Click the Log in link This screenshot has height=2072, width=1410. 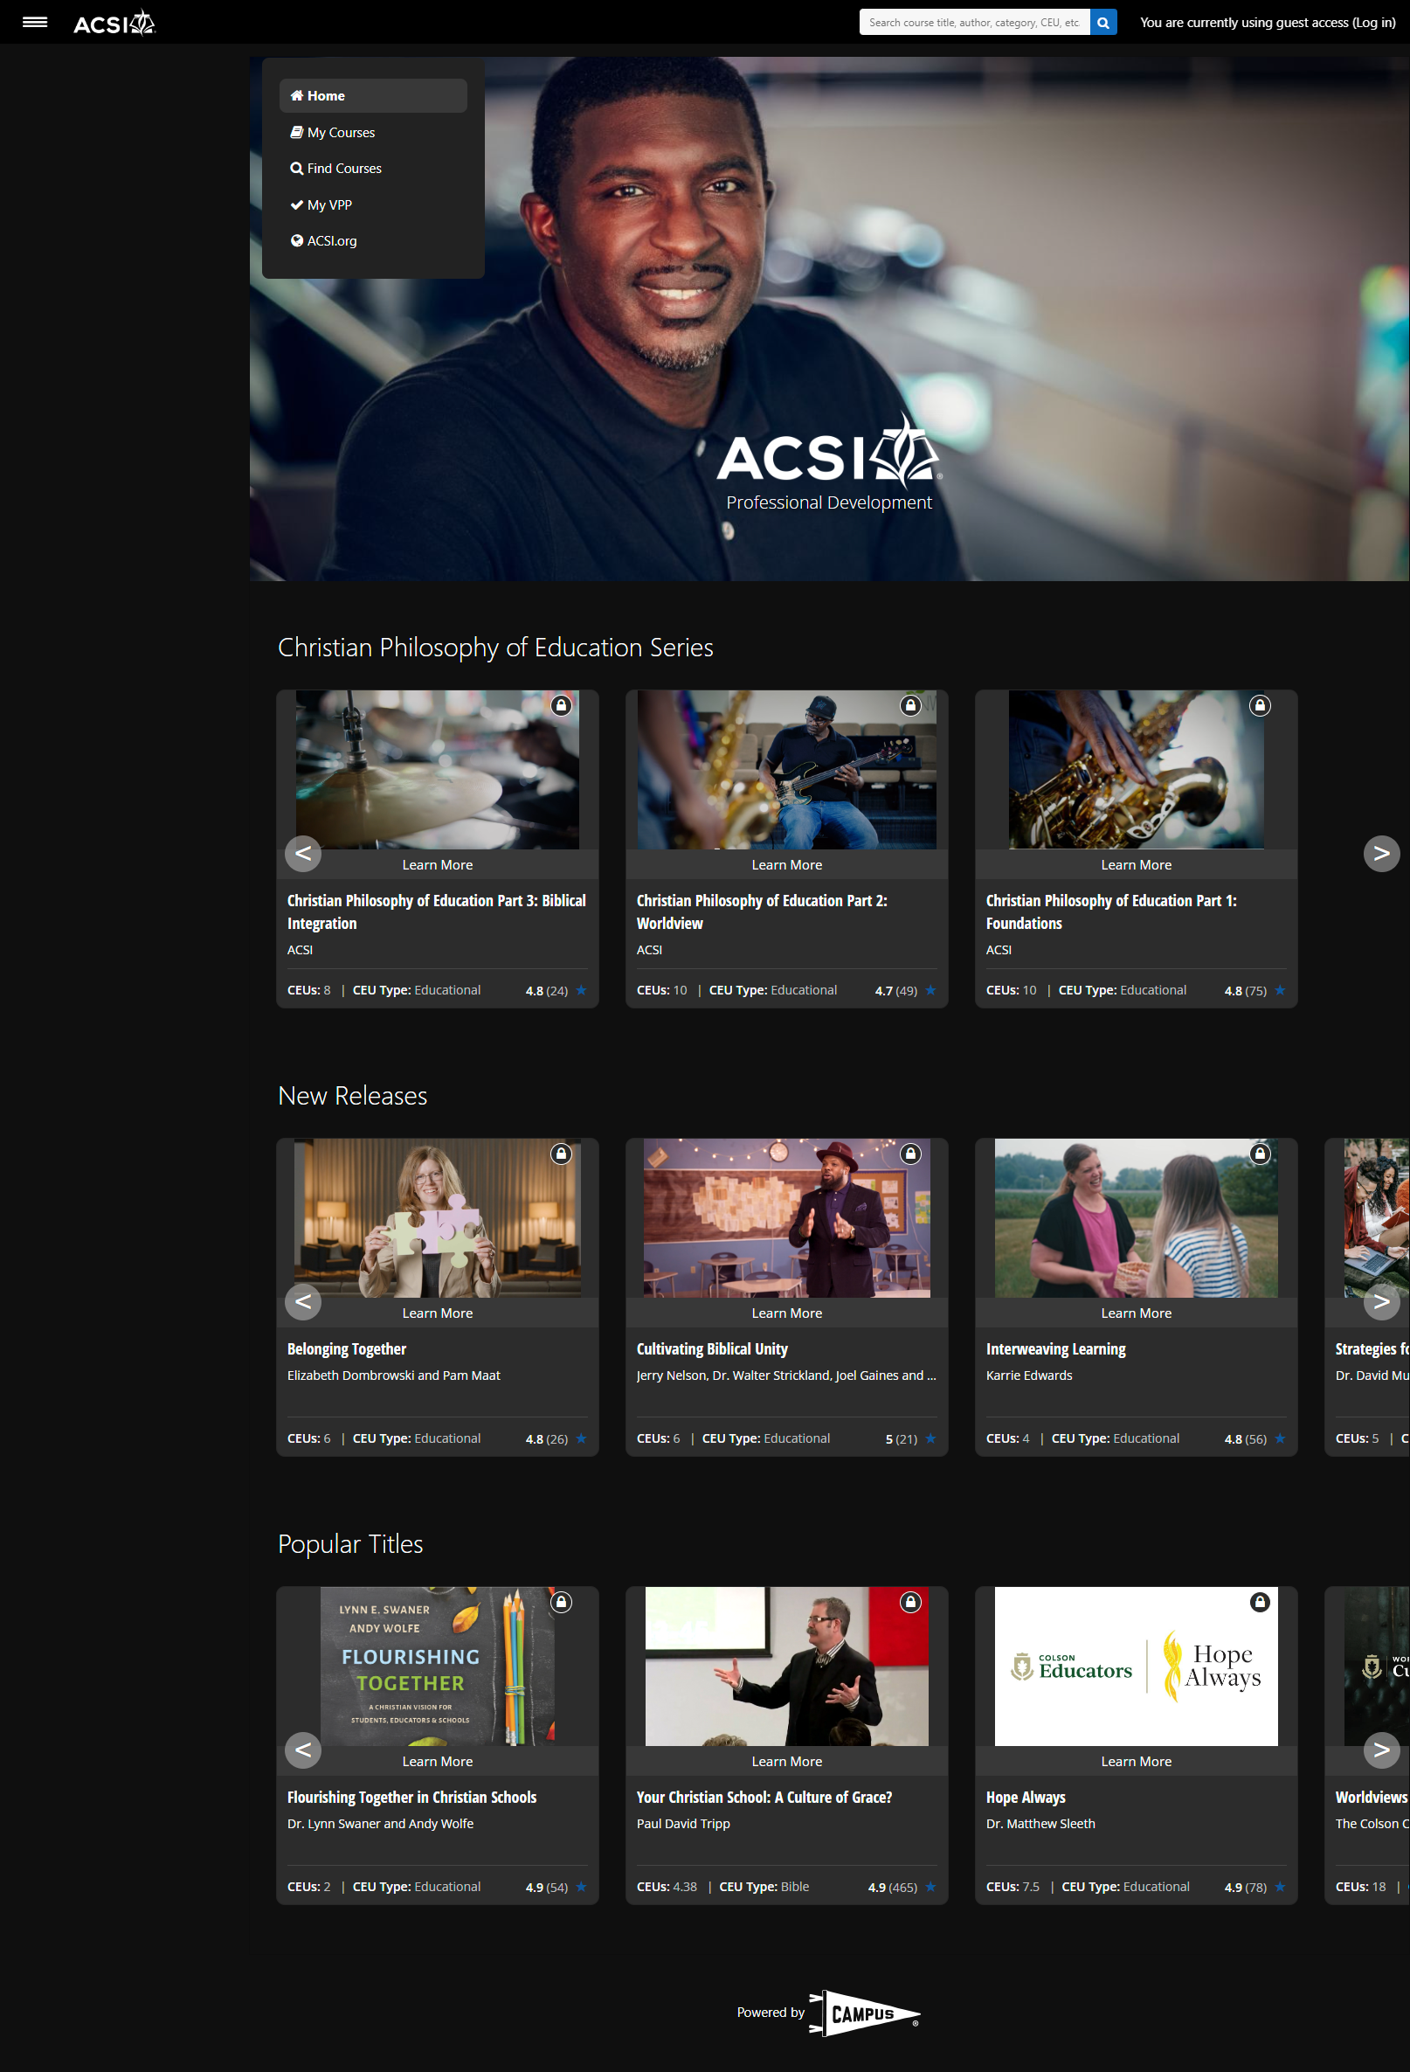(1373, 23)
